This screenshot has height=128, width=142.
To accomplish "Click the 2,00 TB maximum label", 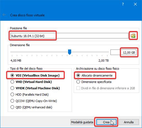I will pos(104,61).
